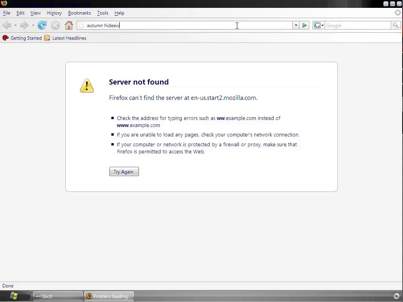Screen dimensions: 403x302
Task: Open the Getting Started bookmark
Action: [22, 38]
